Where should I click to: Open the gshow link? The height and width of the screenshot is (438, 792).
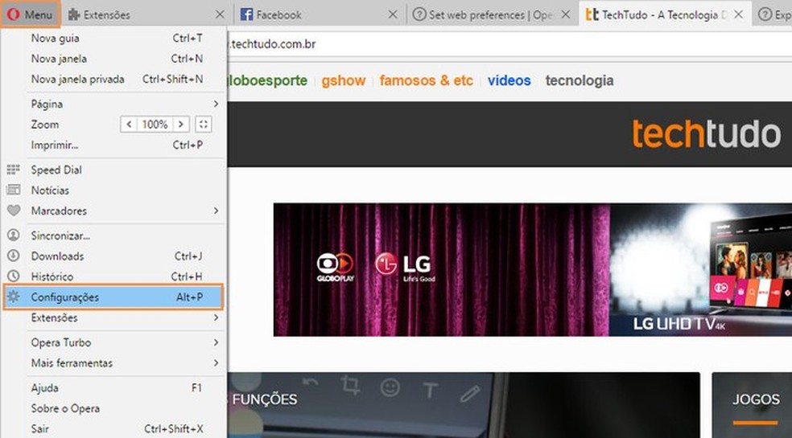(344, 80)
